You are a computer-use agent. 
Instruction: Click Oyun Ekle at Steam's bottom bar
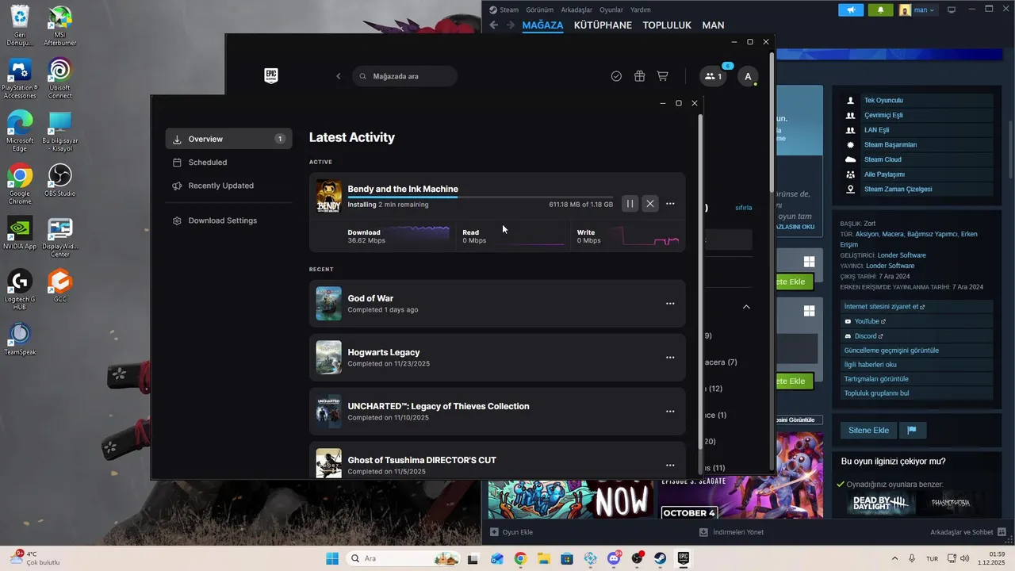(511, 532)
